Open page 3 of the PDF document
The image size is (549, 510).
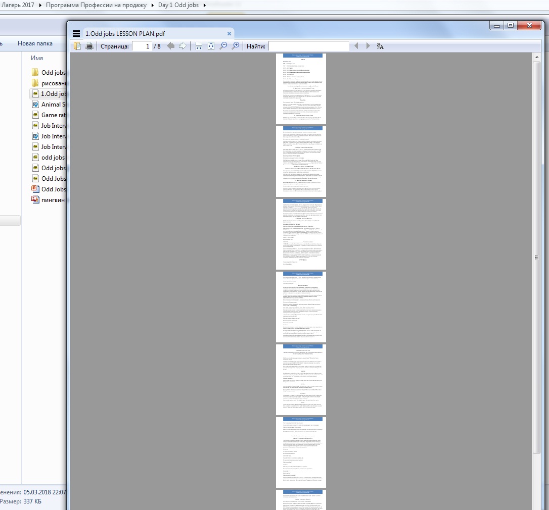(x=301, y=234)
